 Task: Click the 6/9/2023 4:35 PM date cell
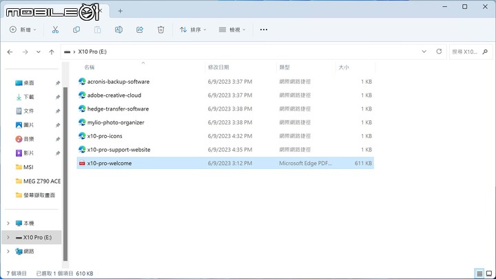[x=230, y=150]
